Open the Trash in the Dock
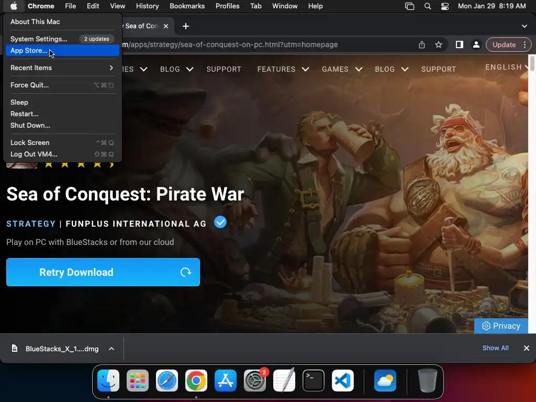Screen dimensions: 536x402 pos(428,381)
